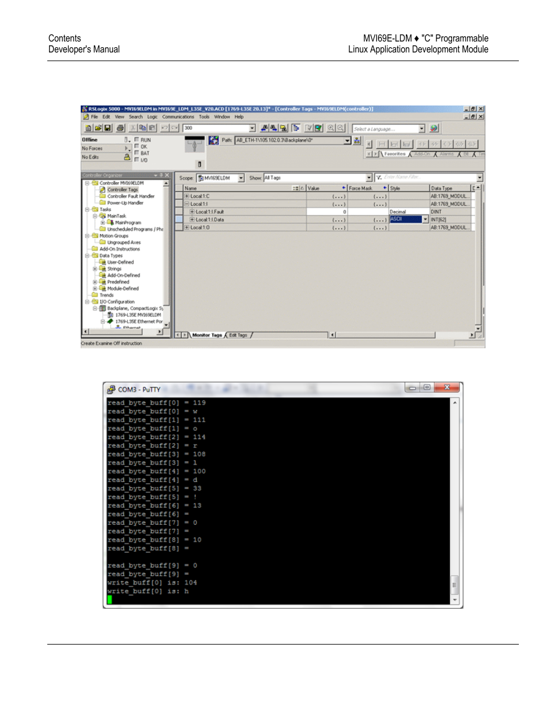Click the Zoom Out magnifier icon
The width and height of the screenshot is (550, 712).
341,128
